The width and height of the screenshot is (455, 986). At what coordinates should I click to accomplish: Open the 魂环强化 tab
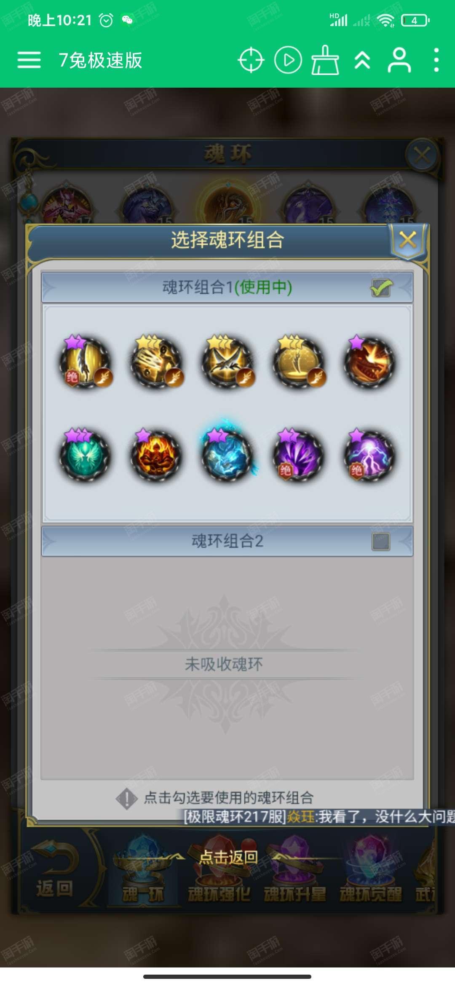219,894
